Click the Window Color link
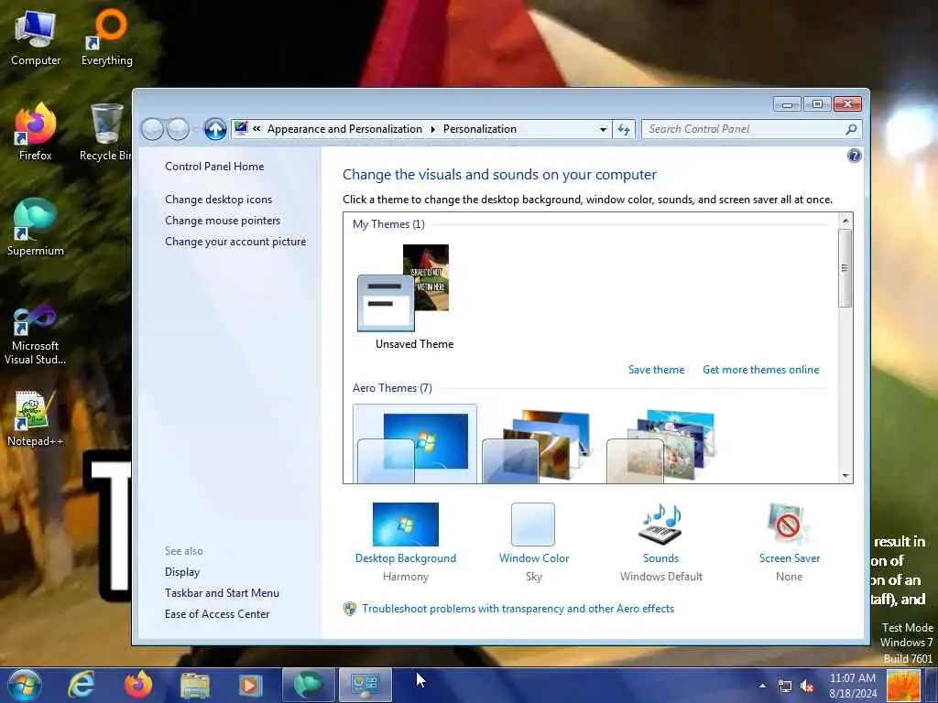The height and width of the screenshot is (703, 938). (534, 558)
